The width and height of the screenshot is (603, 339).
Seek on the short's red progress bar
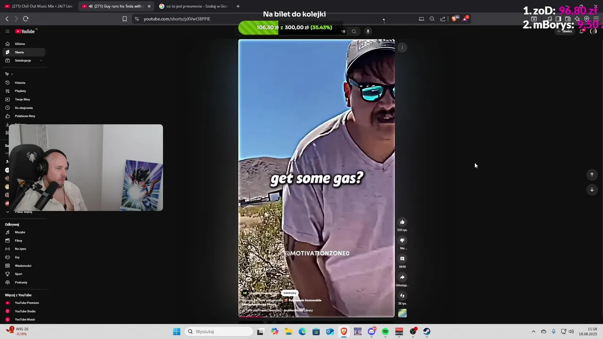coord(317,317)
